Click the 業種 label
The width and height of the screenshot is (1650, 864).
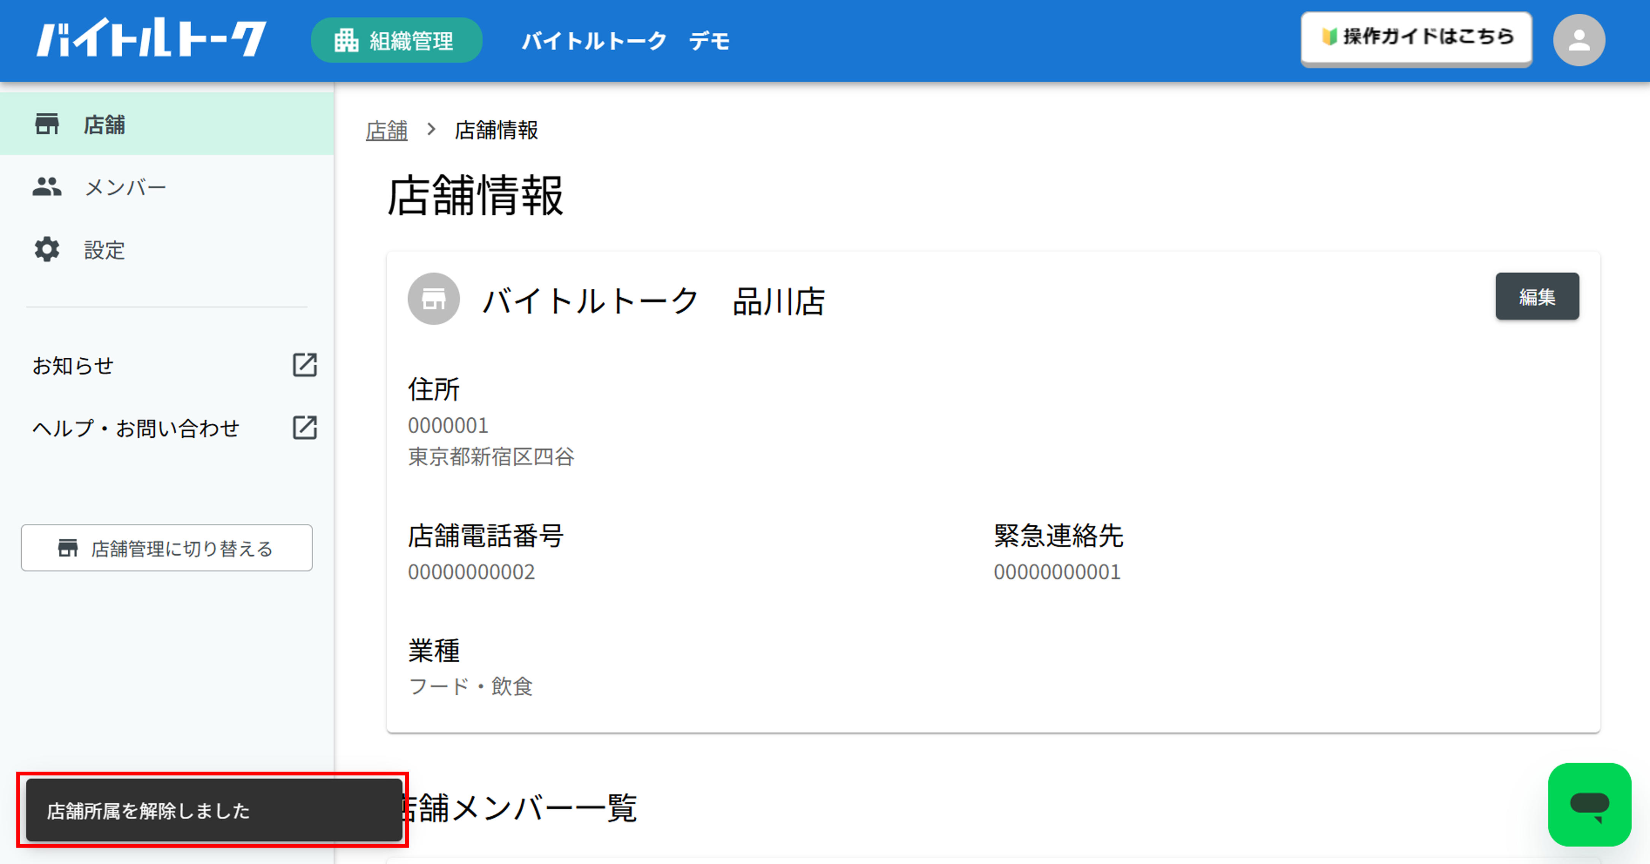coord(434,651)
